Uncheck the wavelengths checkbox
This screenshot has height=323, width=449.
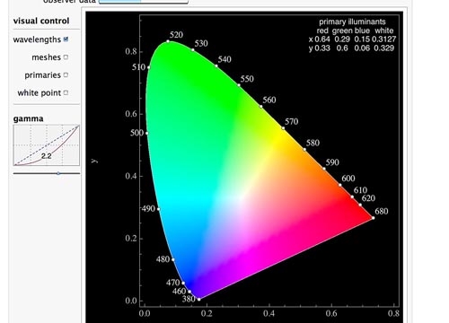66,39
